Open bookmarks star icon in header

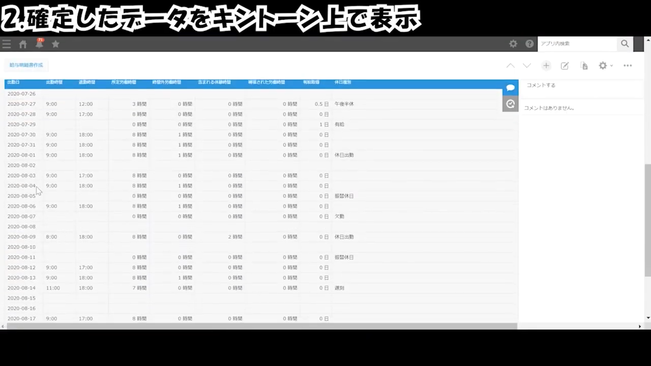tap(55, 44)
